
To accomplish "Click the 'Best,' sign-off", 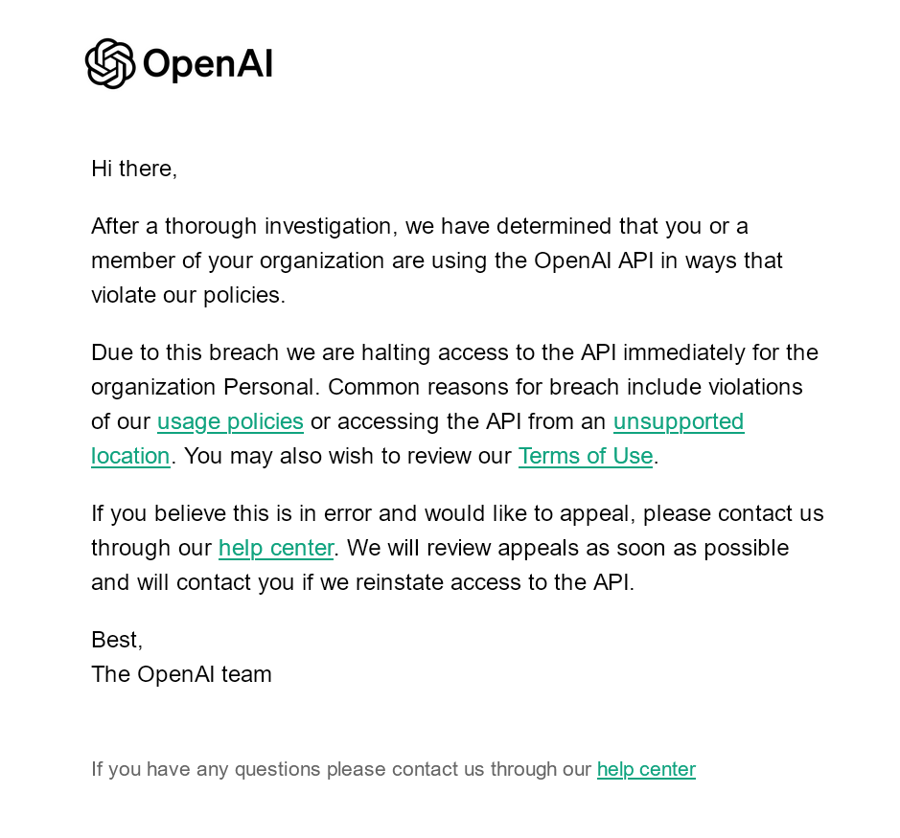I will [x=117, y=640].
